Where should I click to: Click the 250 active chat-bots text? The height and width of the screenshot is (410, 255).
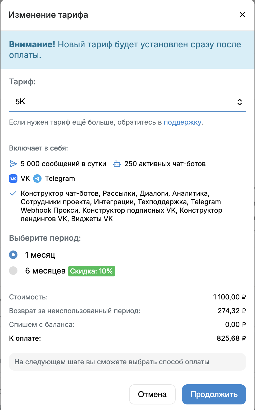(x=165, y=164)
